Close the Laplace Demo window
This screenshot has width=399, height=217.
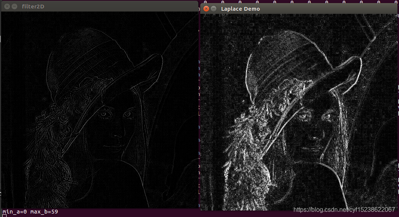pos(206,9)
